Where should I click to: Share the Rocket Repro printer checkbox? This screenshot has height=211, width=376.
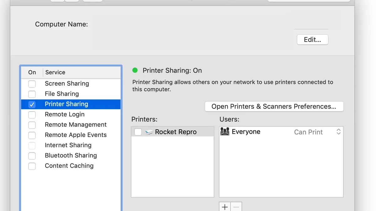tap(138, 132)
